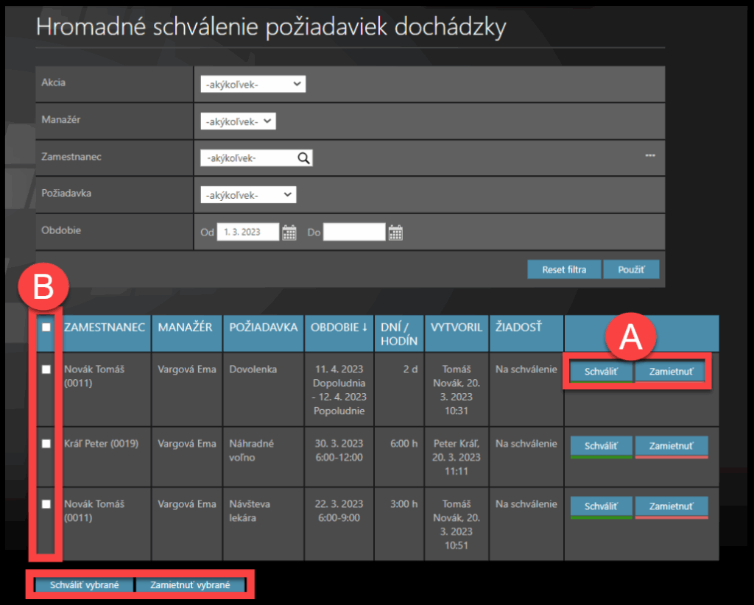Expand the Akcia dropdown
Image resolution: width=754 pixels, height=605 pixels.
[x=253, y=85]
